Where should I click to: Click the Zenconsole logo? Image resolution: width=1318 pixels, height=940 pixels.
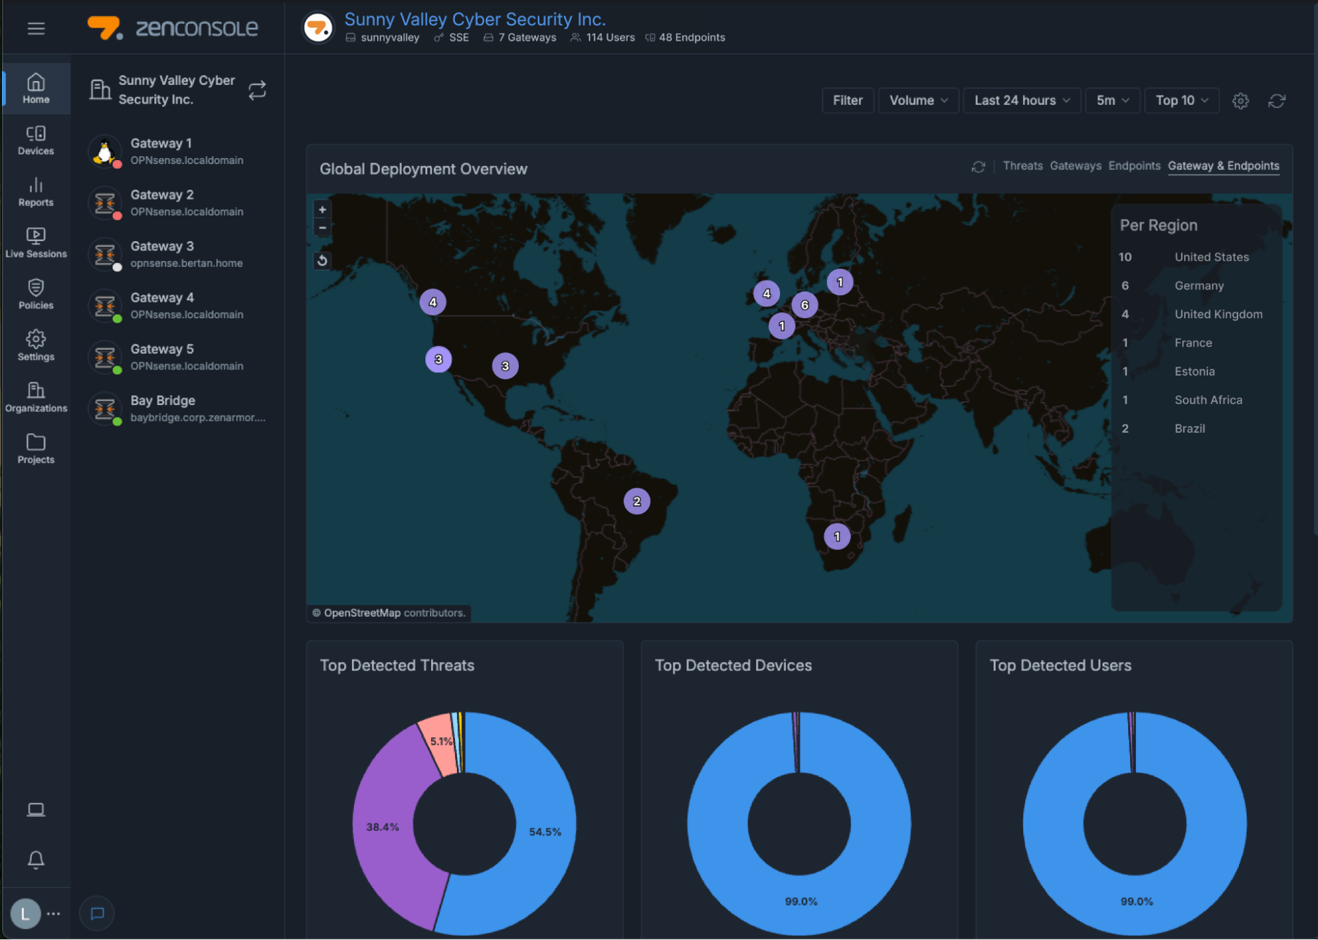[x=173, y=28]
